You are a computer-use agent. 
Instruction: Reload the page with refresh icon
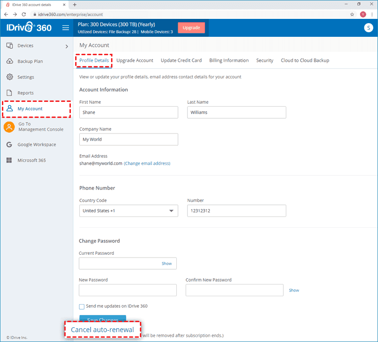[x=24, y=15]
